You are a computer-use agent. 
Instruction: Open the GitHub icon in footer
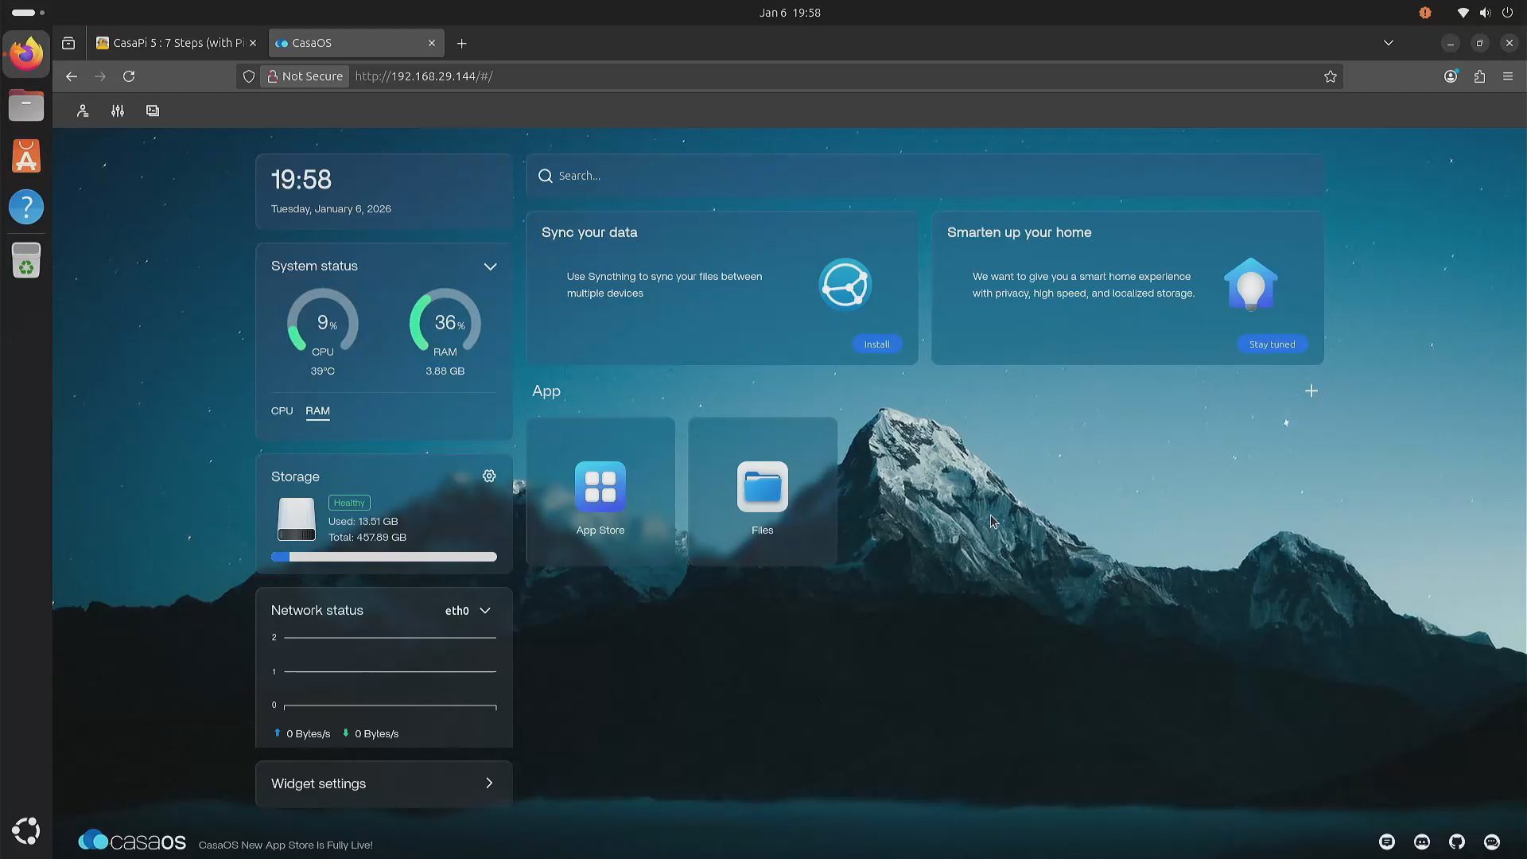tap(1457, 842)
